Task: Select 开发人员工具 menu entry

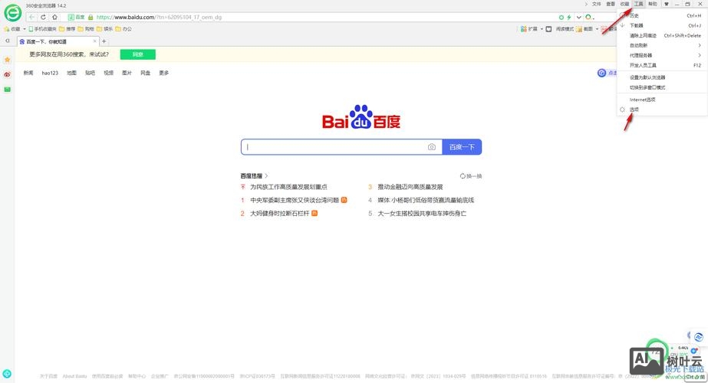Action: [662, 65]
